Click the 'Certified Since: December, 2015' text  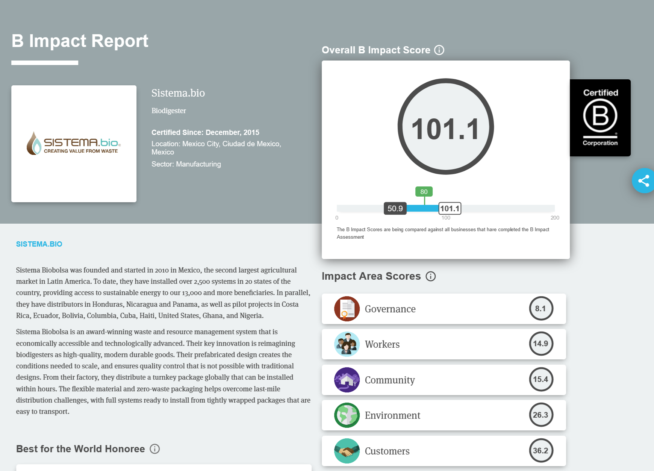pyautogui.click(x=205, y=132)
